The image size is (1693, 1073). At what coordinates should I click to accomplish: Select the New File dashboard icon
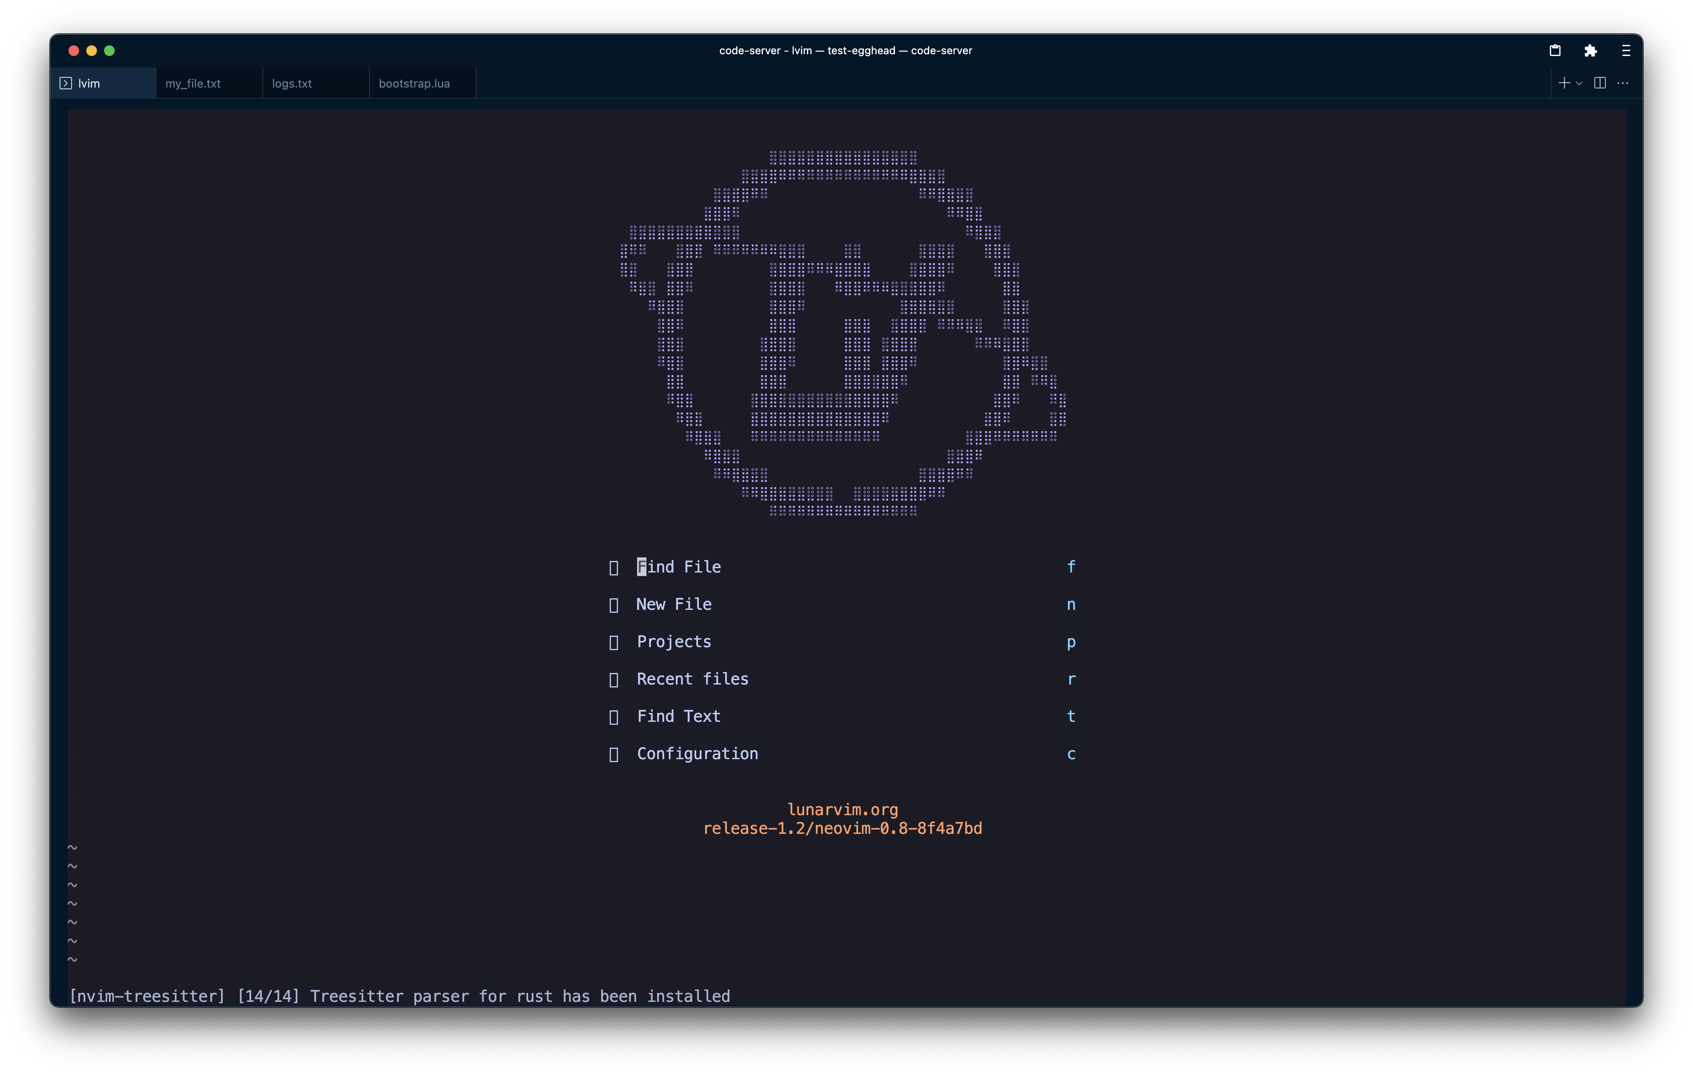click(614, 604)
